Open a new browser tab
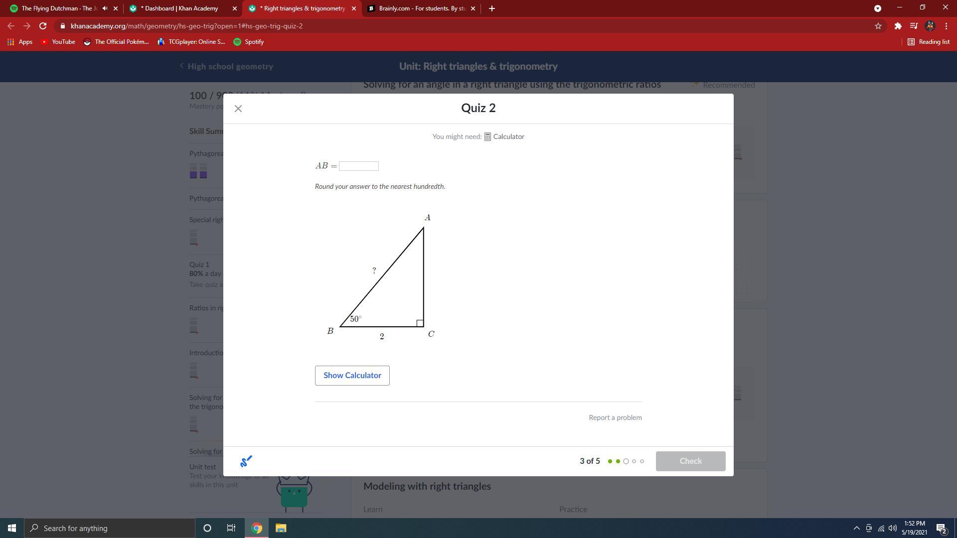 (x=491, y=8)
